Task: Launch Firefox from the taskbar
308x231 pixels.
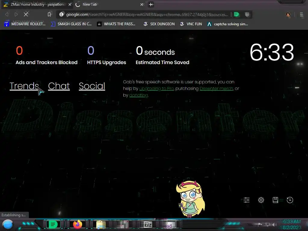Action: pyautogui.click(x=78, y=224)
